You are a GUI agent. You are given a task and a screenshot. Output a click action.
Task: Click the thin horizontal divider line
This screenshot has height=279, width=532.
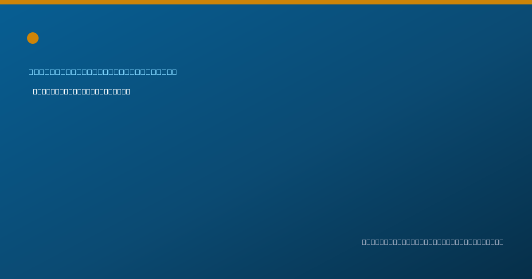pyautogui.click(x=266, y=211)
